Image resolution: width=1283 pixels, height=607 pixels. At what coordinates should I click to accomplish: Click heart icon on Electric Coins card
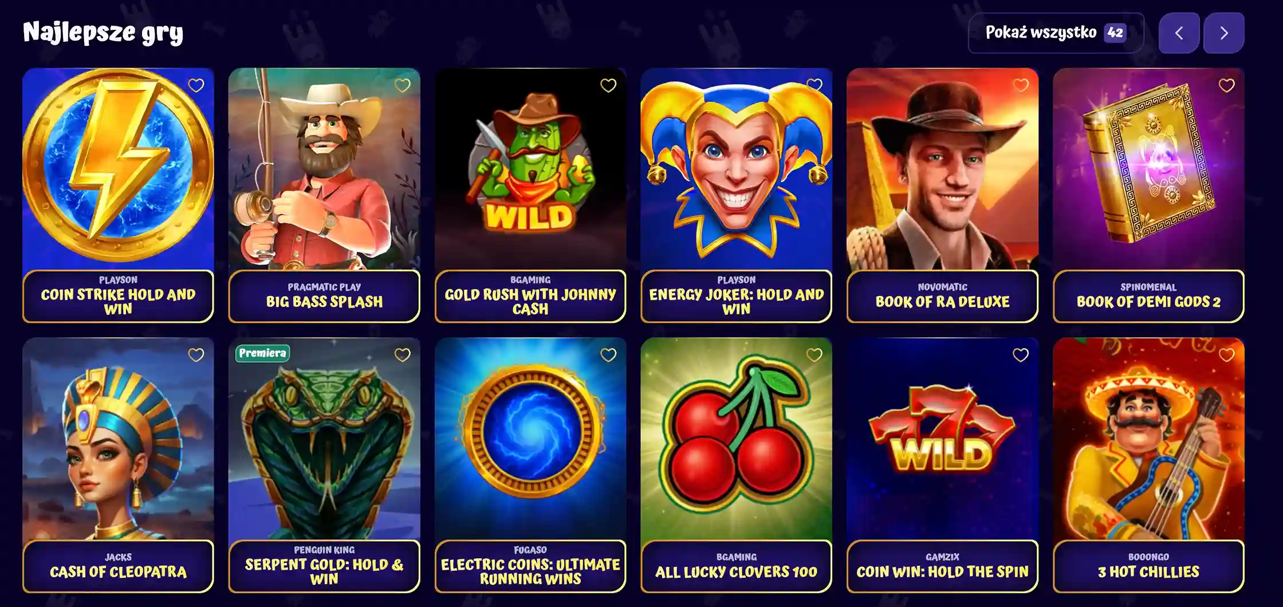click(608, 355)
